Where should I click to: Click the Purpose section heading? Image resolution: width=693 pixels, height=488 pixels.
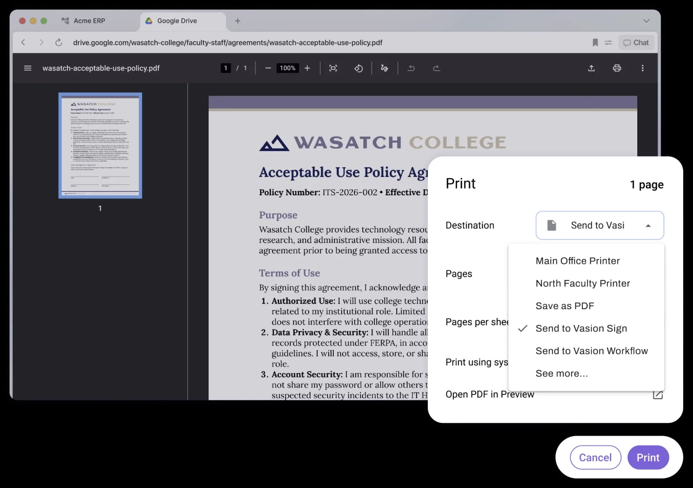coord(278,215)
